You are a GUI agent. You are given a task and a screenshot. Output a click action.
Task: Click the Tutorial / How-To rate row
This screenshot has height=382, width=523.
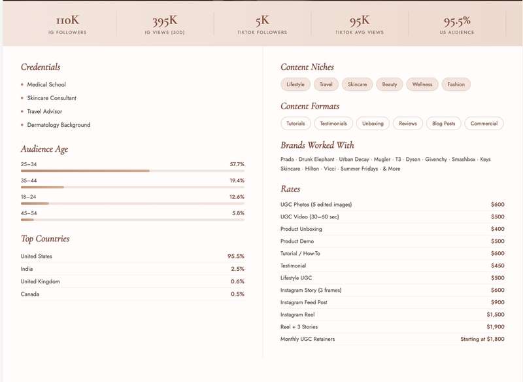click(393, 254)
